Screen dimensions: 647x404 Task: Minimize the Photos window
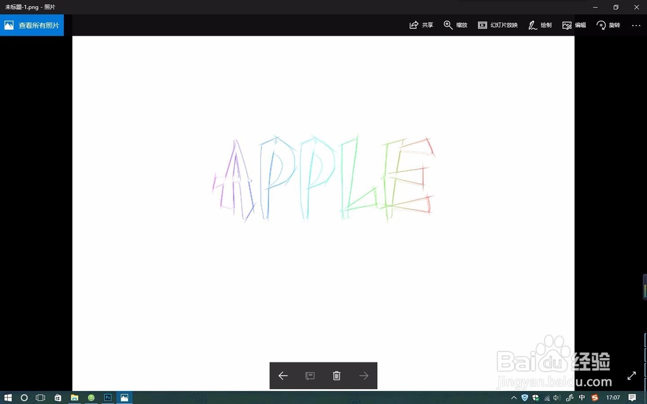pyautogui.click(x=595, y=7)
